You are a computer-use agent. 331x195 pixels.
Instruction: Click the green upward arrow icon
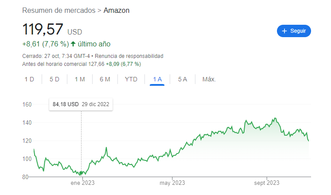pos(73,44)
